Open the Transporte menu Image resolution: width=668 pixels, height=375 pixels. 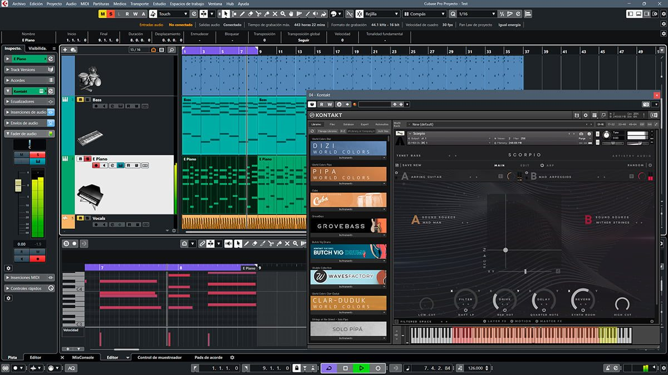(139, 4)
